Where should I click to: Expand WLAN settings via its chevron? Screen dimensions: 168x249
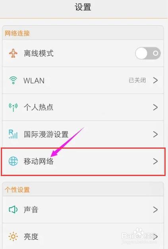click(x=155, y=80)
